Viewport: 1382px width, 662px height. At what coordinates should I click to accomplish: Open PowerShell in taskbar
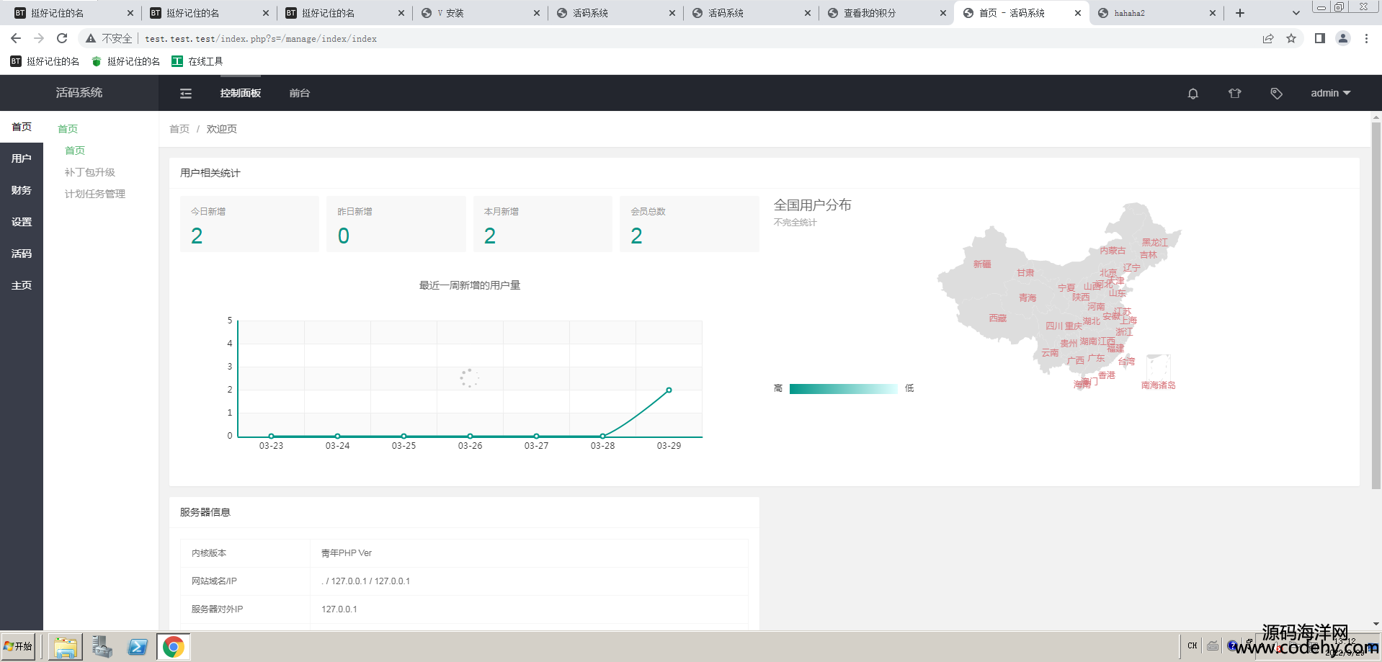[x=138, y=647]
